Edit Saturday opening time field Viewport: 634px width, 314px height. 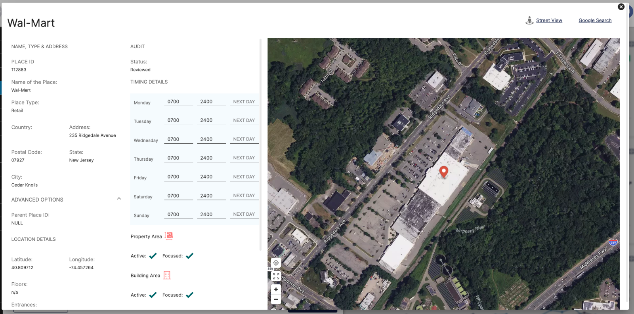point(179,196)
